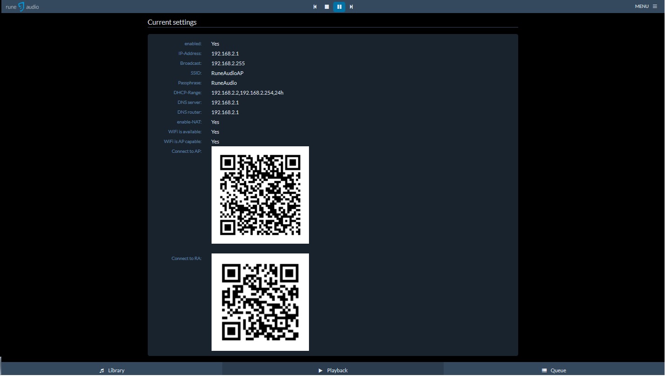Click the Broadcast address 192.168.2.255
The image size is (665, 376).
click(228, 63)
